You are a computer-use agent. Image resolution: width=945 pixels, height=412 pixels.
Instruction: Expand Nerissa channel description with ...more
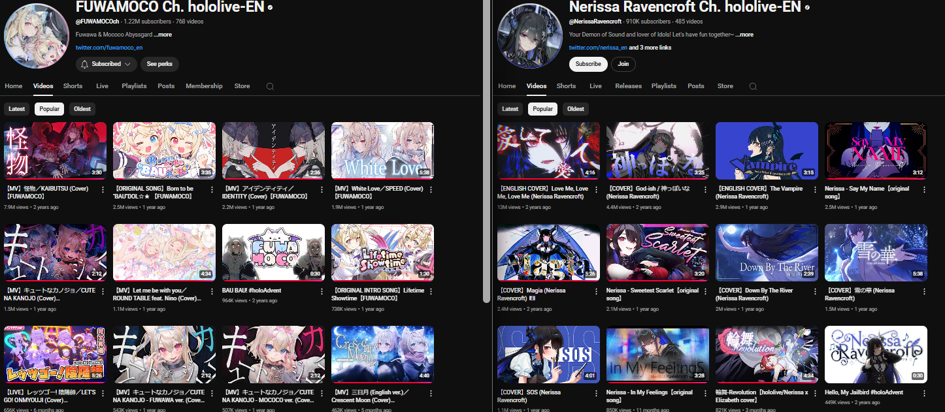[x=744, y=35]
